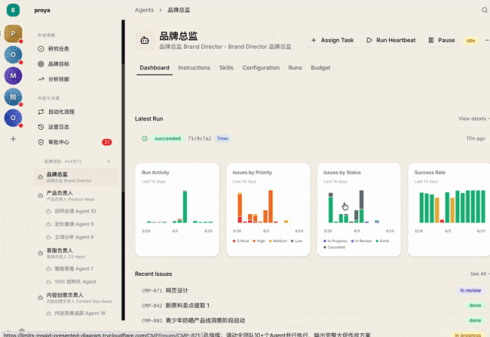The width and height of the screenshot is (490, 337).
Task: Click the green check icon of the latest run
Action: (x=145, y=138)
